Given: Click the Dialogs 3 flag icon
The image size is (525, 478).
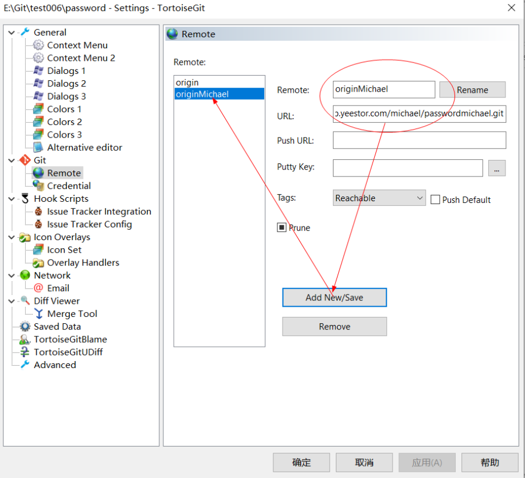Looking at the screenshot, I should coord(38,96).
